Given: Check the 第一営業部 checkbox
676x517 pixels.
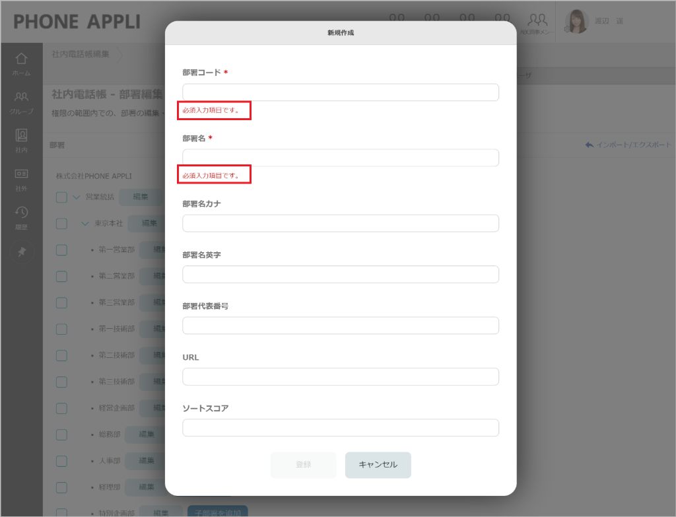Looking at the screenshot, I should pyautogui.click(x=61, y=250).
